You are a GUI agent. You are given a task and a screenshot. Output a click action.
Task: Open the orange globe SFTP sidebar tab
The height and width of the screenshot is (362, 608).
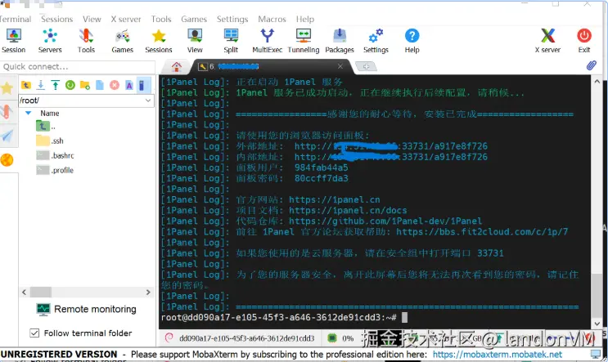(x=7, y=159)
